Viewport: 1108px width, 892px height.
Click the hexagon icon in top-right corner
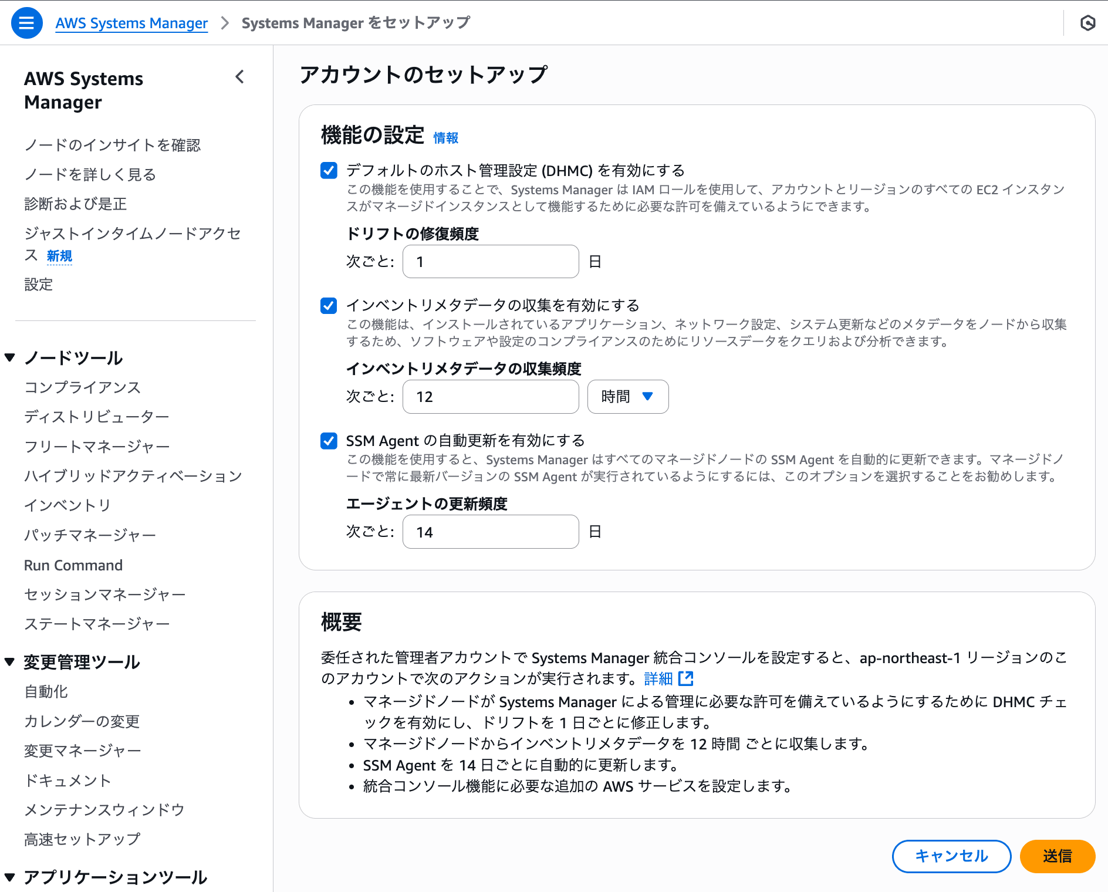tap(1087, 23)
